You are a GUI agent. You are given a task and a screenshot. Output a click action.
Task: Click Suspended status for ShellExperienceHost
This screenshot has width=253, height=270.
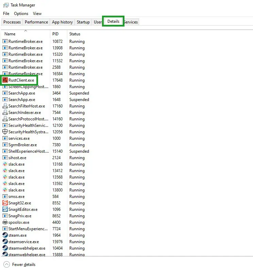pyautogui.click(x=79, y=151)
